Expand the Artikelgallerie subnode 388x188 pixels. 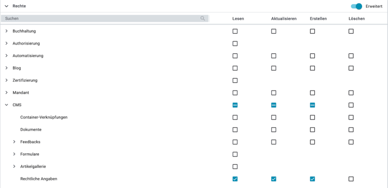click(15, 167)
